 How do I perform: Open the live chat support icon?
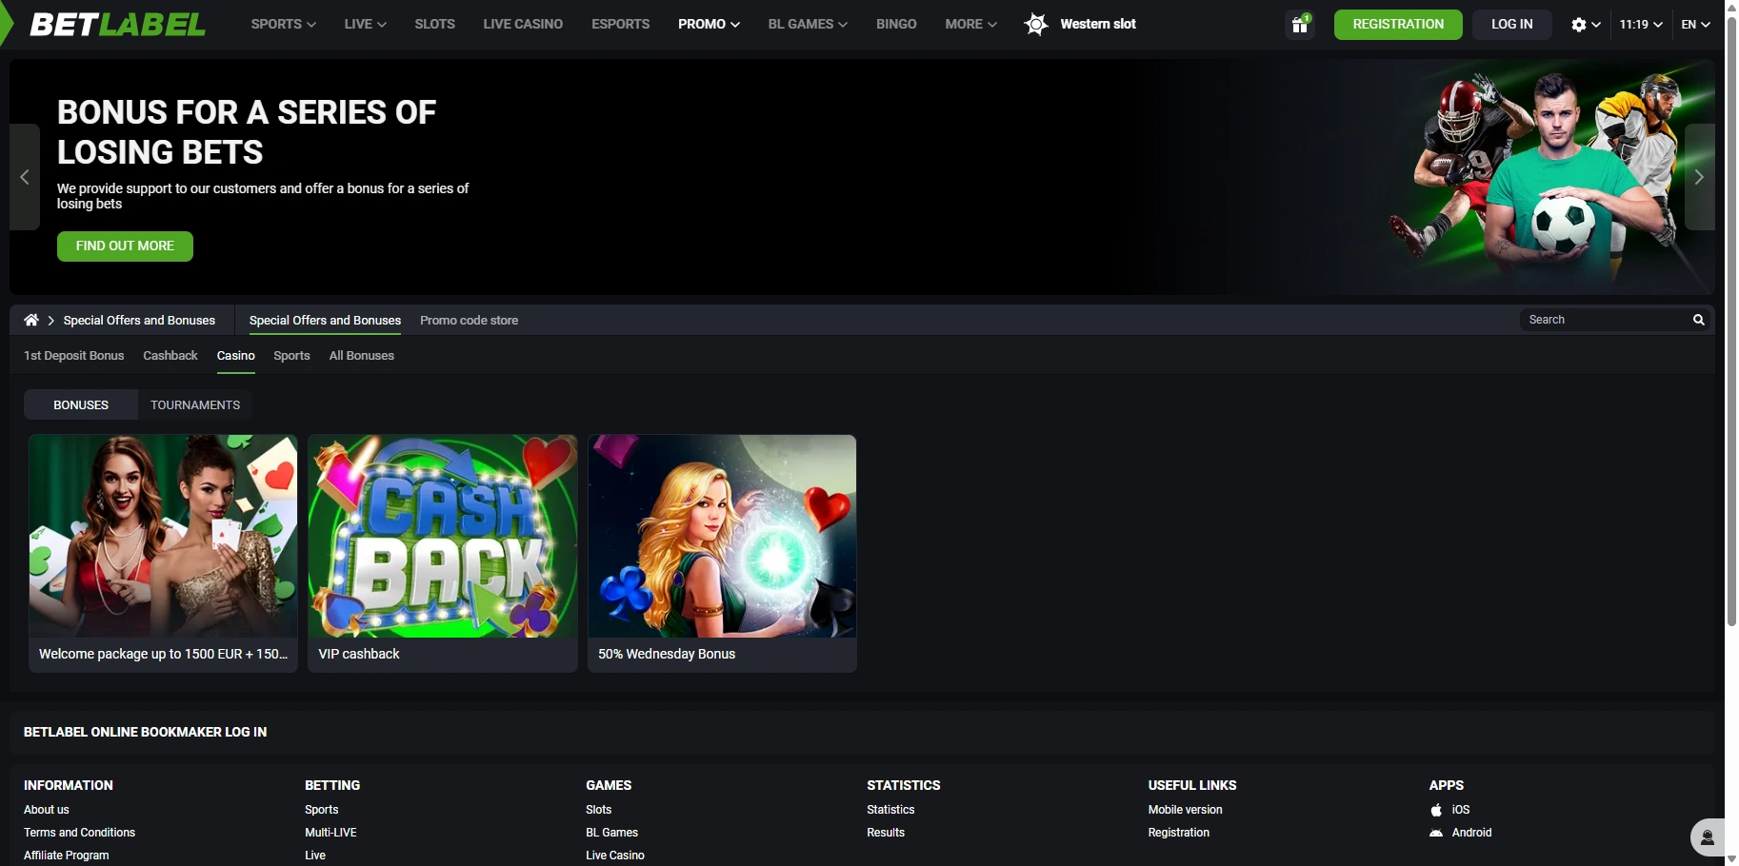coord(1707,837)
